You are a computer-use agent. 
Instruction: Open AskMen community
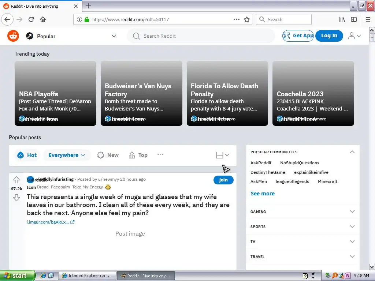259,181
